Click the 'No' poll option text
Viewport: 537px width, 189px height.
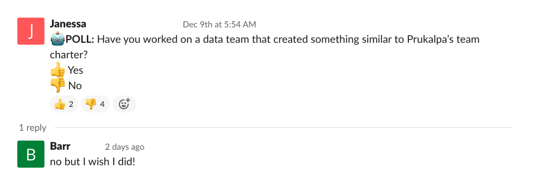coord(75,86)
